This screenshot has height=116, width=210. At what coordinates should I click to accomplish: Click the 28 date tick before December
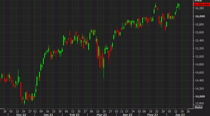pyautogui.click(x=5, y=111)
